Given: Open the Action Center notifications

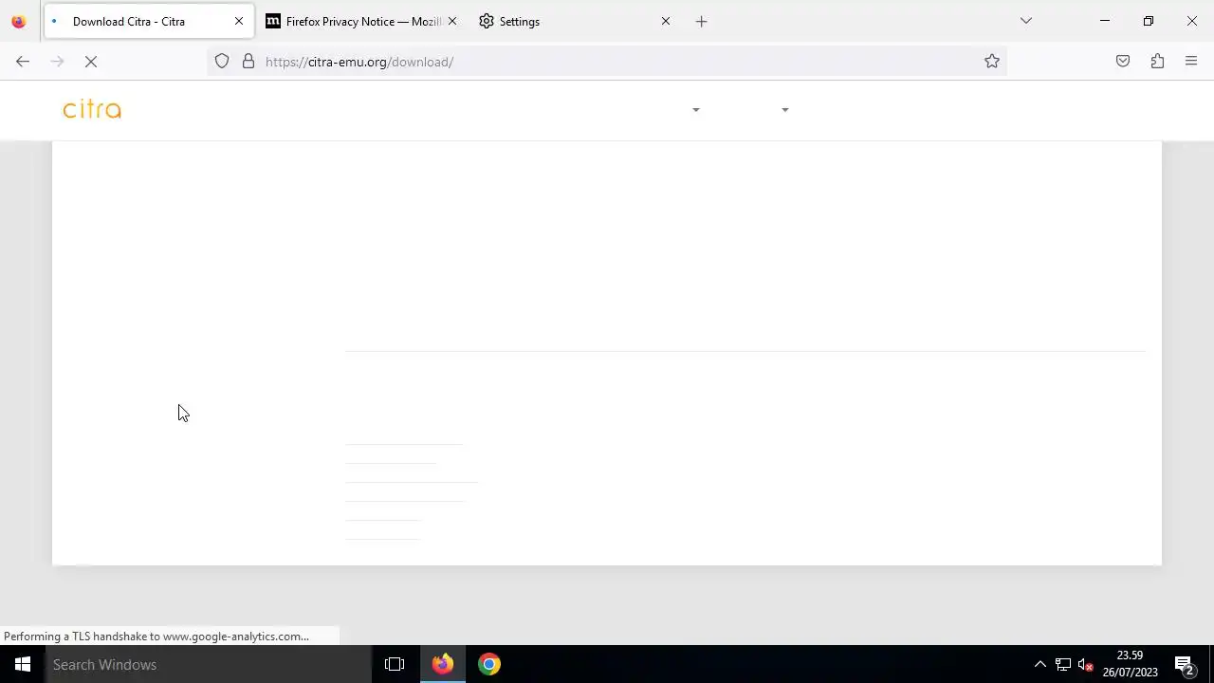Looking at the screenshot, I should (1184, 664).
